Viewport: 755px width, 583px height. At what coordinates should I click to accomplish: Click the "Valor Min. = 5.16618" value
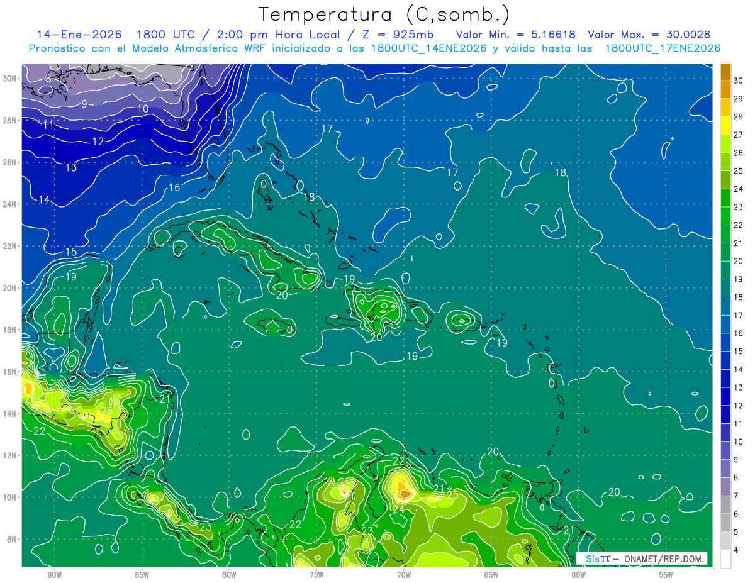(x=515, y=35)
